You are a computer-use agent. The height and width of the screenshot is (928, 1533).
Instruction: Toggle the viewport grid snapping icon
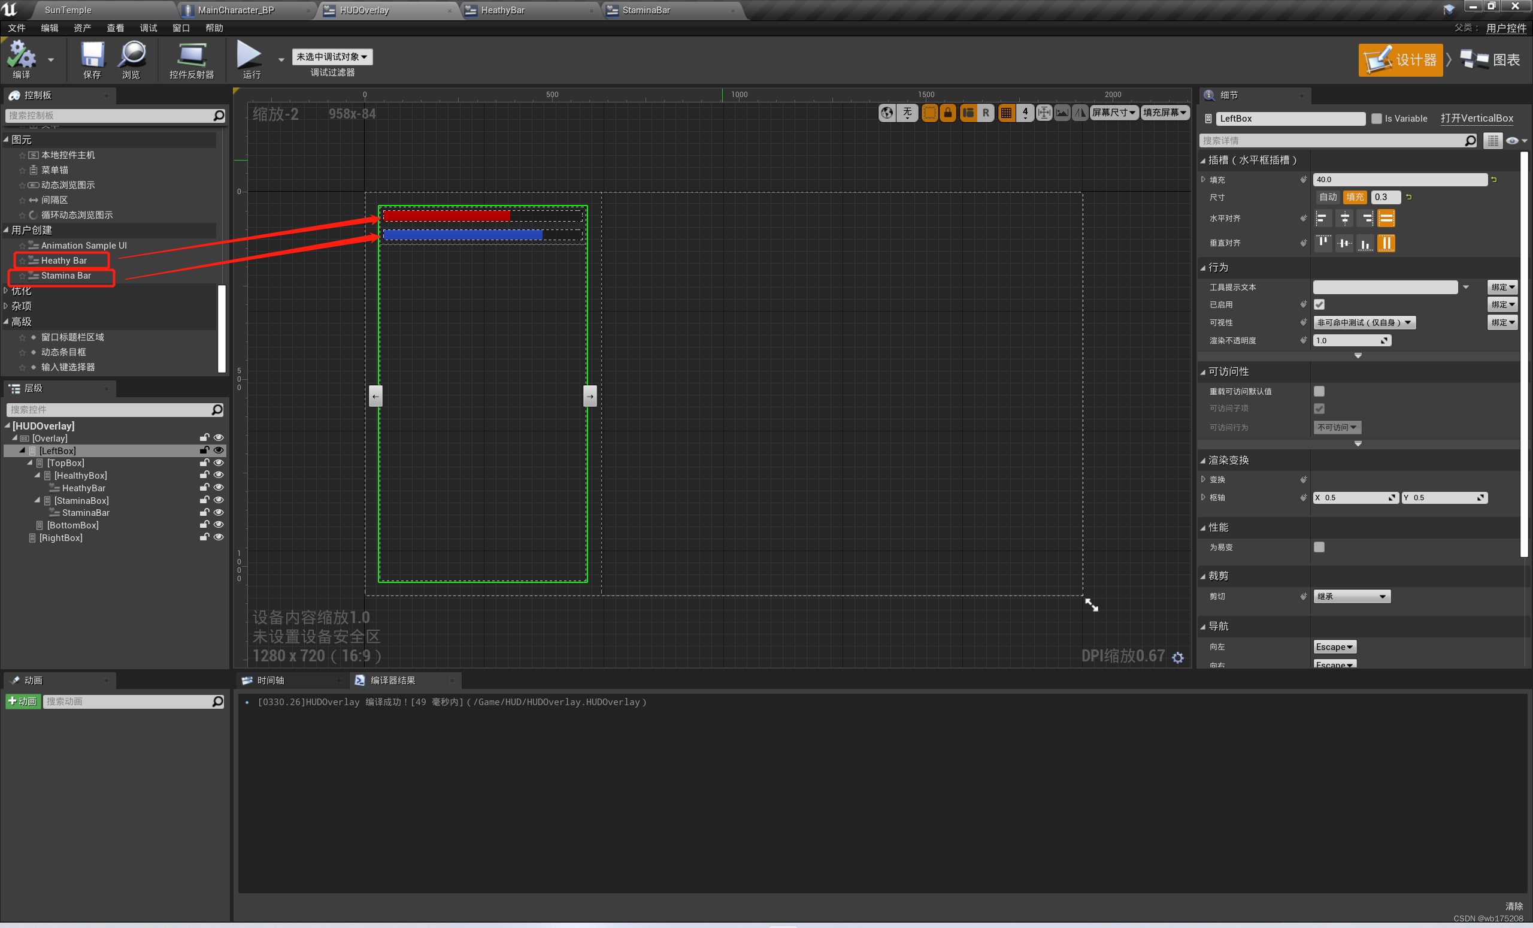pos(1006,113)
